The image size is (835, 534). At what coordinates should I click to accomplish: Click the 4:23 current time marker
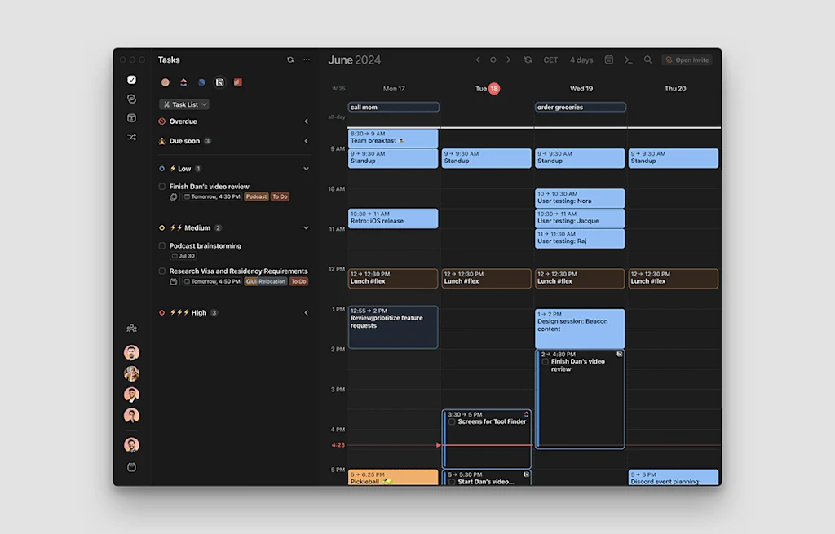point(338,445)
